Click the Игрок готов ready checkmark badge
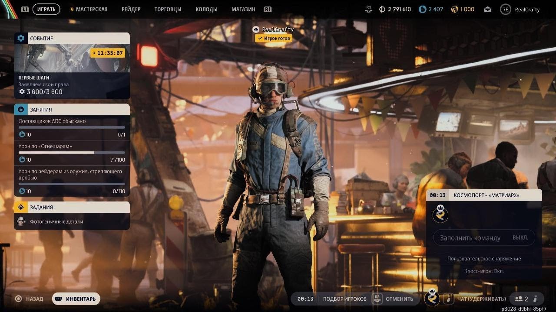The height and width of the screenshot is (312, 556). (x=273, y=38)
